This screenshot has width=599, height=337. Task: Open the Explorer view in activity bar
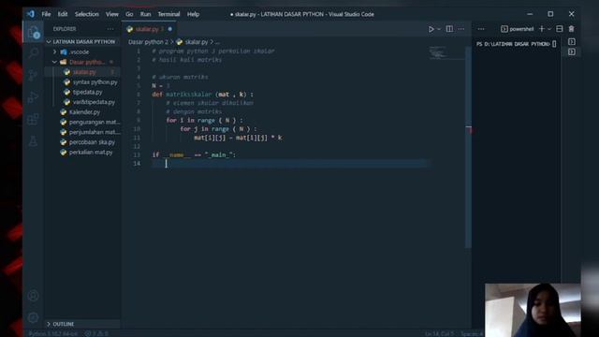(x=34, y=32)
